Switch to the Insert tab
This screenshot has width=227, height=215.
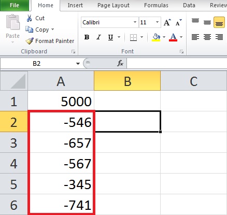point(75,5)
